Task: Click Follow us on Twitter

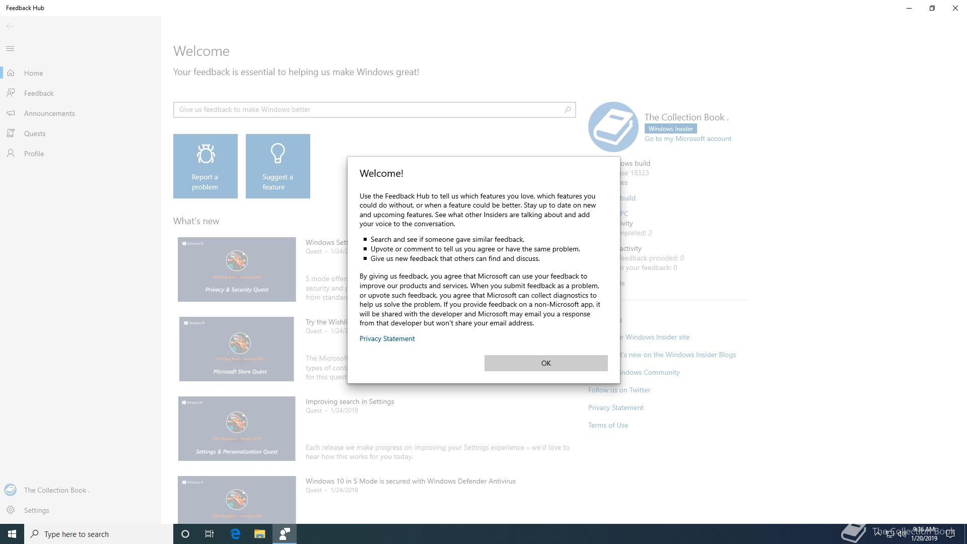Action: [x=619, y=390]
